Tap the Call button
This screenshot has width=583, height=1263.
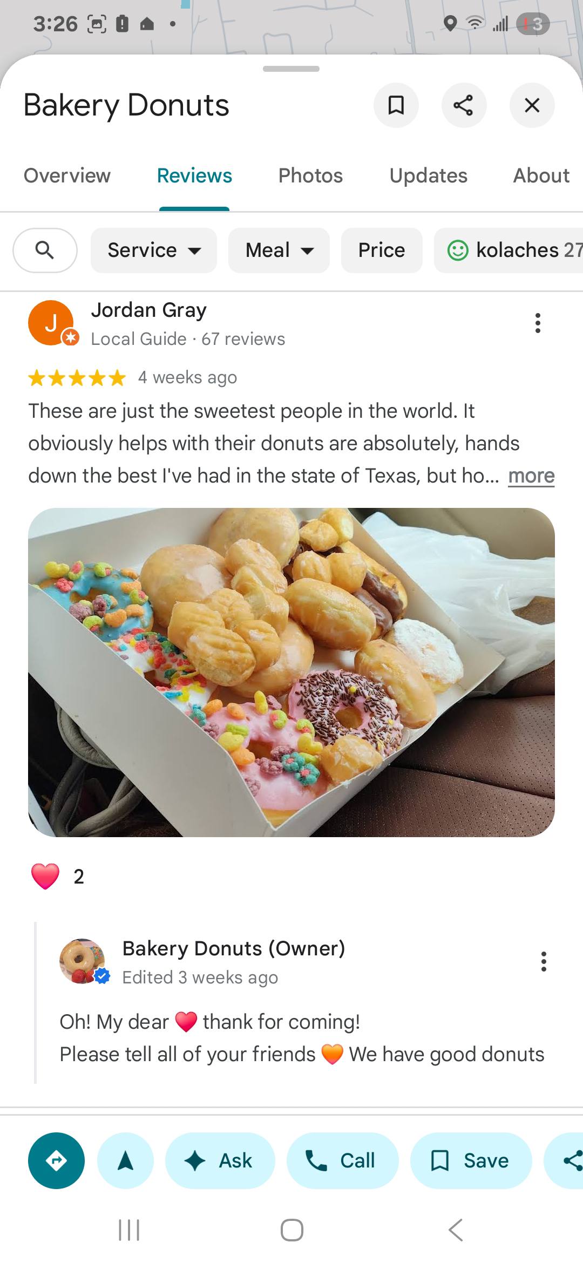coord(343,1160)
